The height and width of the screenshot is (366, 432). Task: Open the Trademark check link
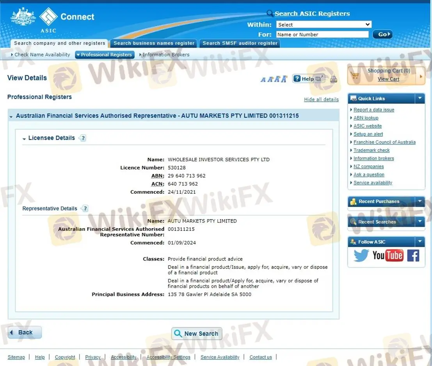pyautogui.click(x=372, y=150)
